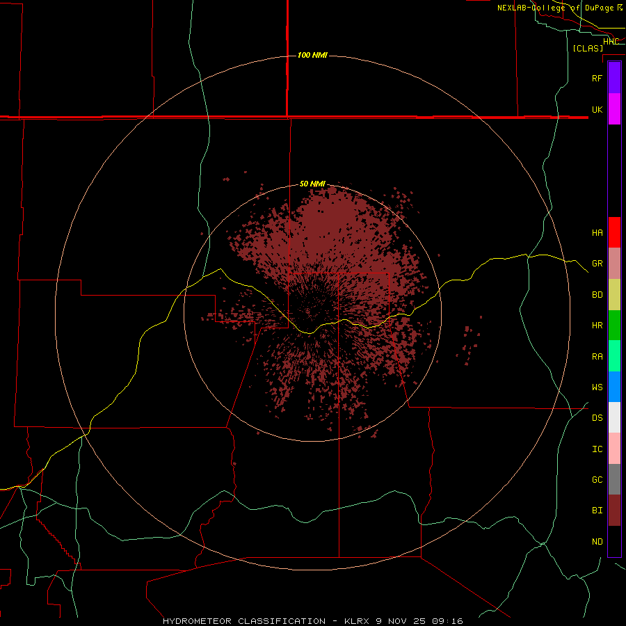Click the 100 NMI range ring label
Viewport: 626px width, 626px height.
click(x=312, y=55)
